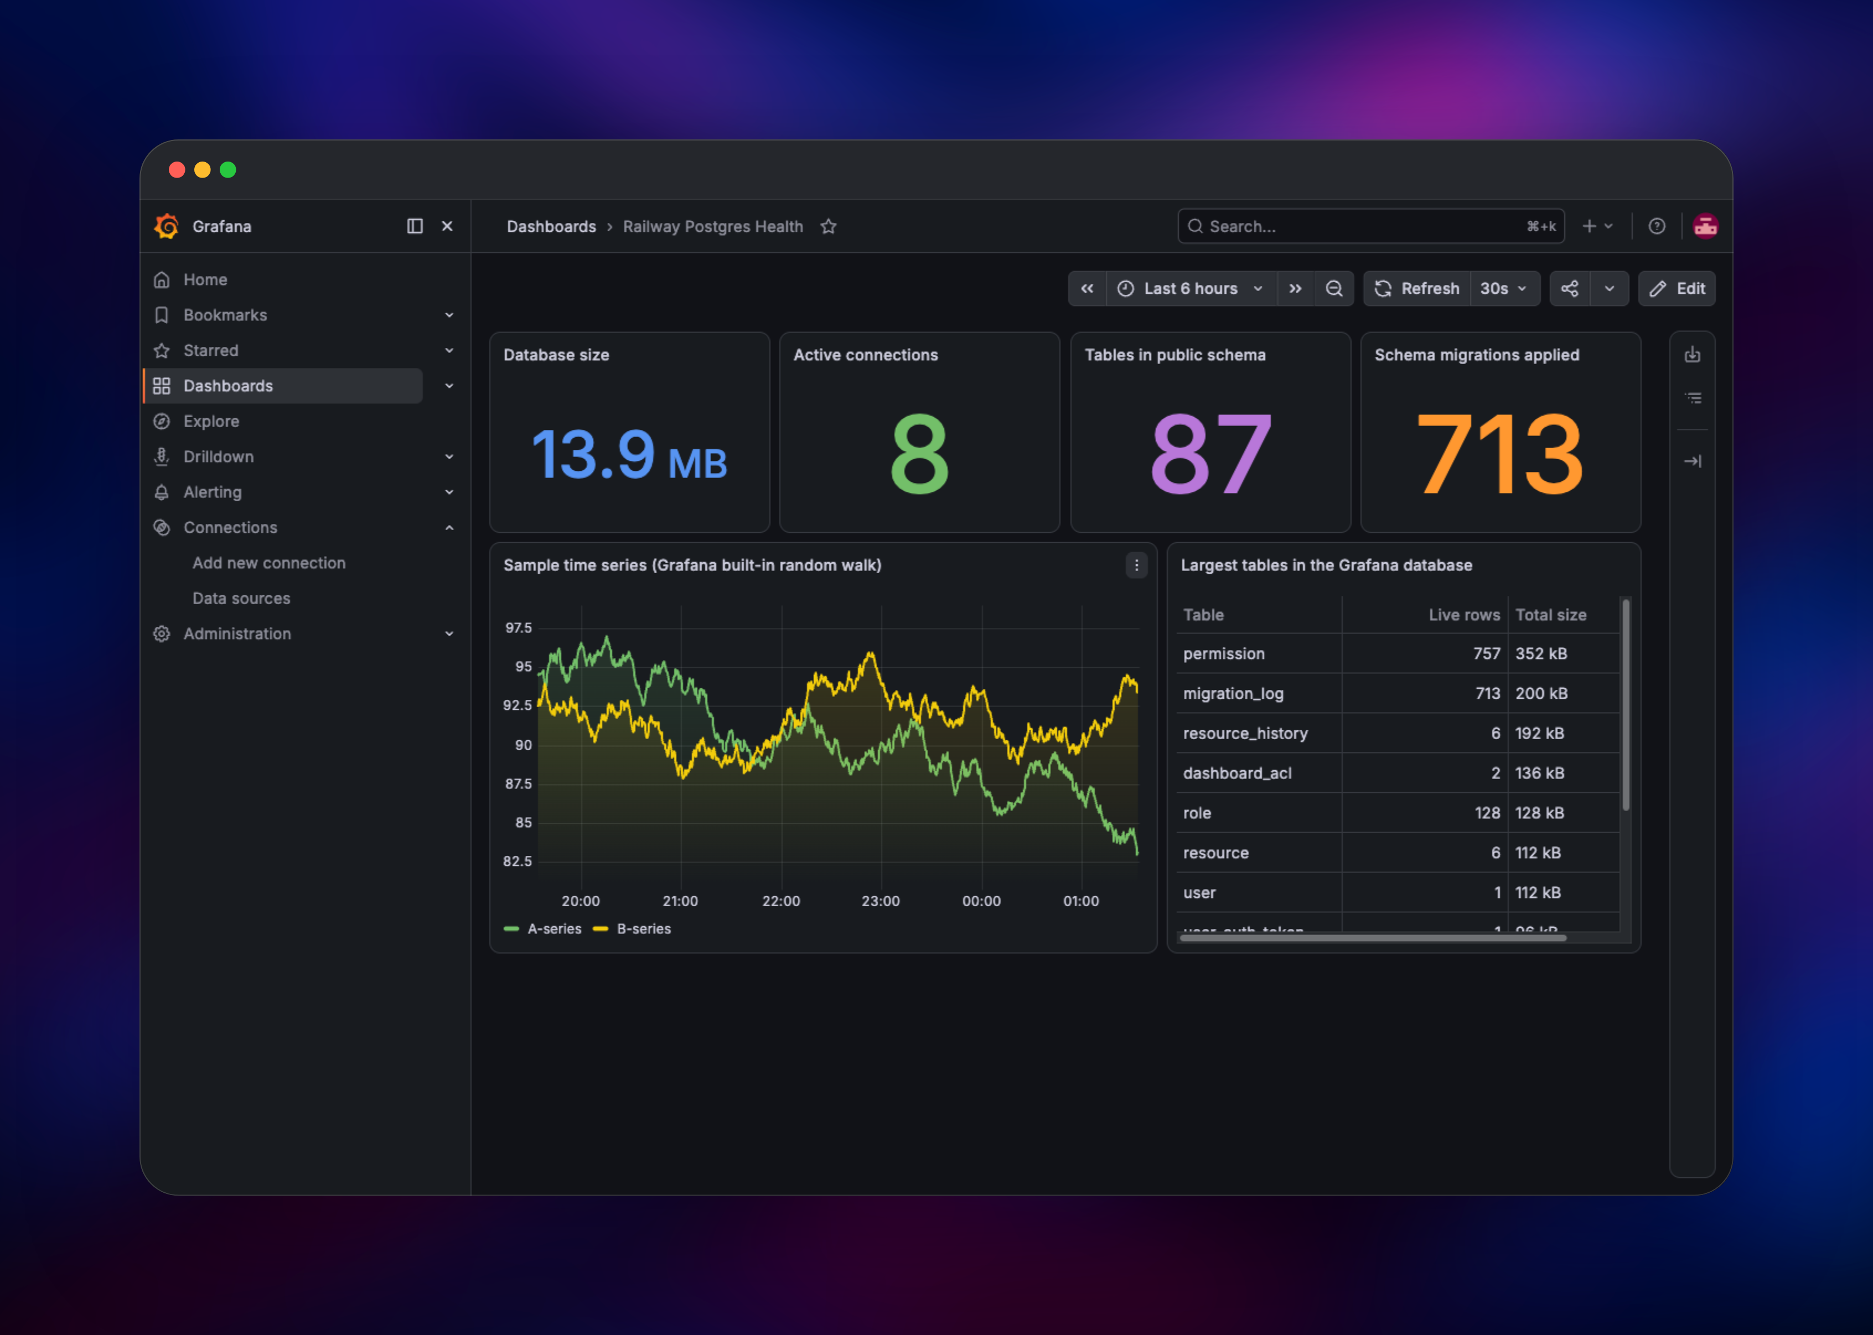
Task: Go to Home in sidebar
Action: pyautogui.click(x=205, y=279)
